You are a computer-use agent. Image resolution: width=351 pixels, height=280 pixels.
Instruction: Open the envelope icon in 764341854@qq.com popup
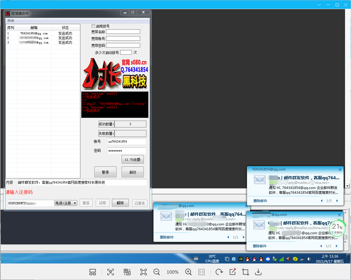click(259, 180)
